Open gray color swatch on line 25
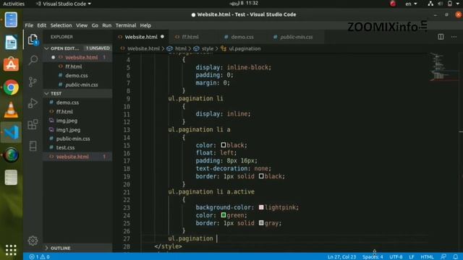Viewport: 463px width, 260px height. coord(261,222)
